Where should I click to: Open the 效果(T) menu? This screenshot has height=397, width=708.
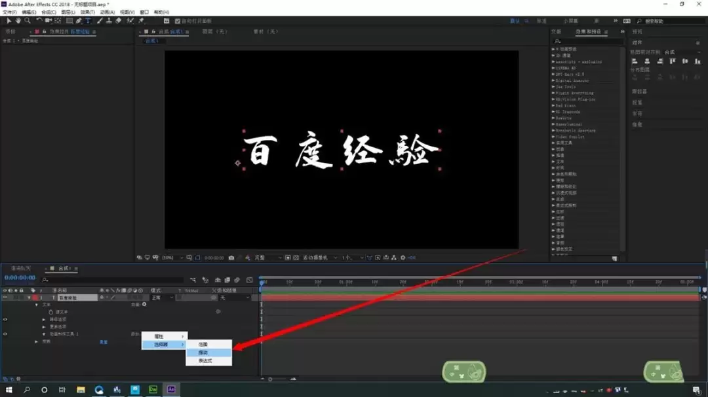[x=88, y=12]
